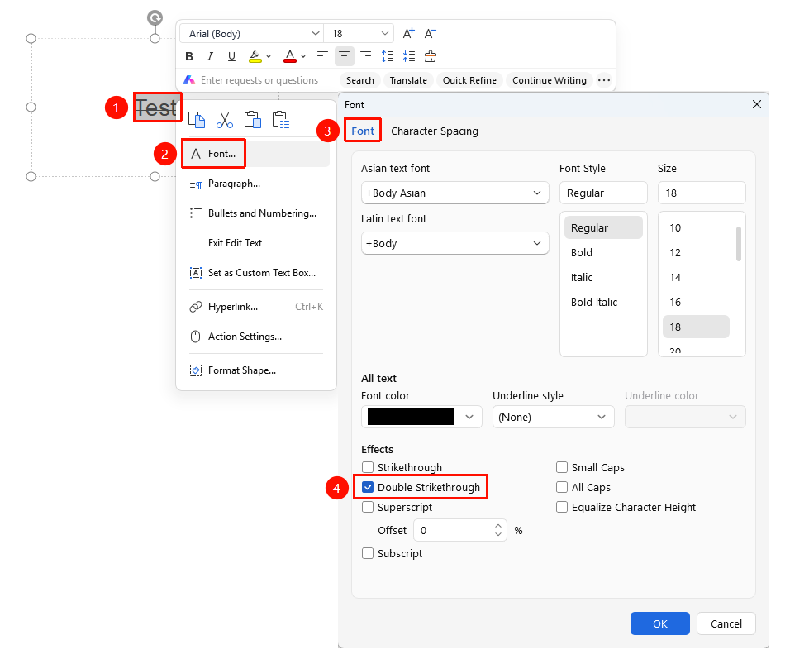Tick the Subscript checkbox
The image size is (790, 659).
368,554
